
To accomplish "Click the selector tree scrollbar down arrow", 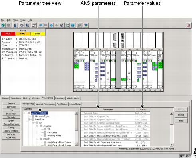I will [76, 144].
